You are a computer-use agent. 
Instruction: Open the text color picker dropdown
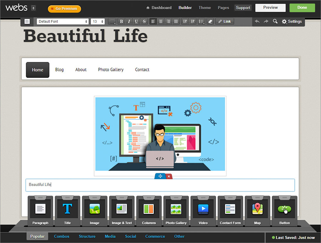click(112, 21)
